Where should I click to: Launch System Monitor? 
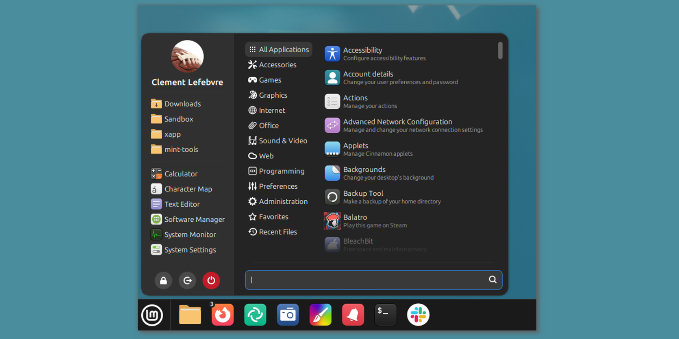point(189,234)
